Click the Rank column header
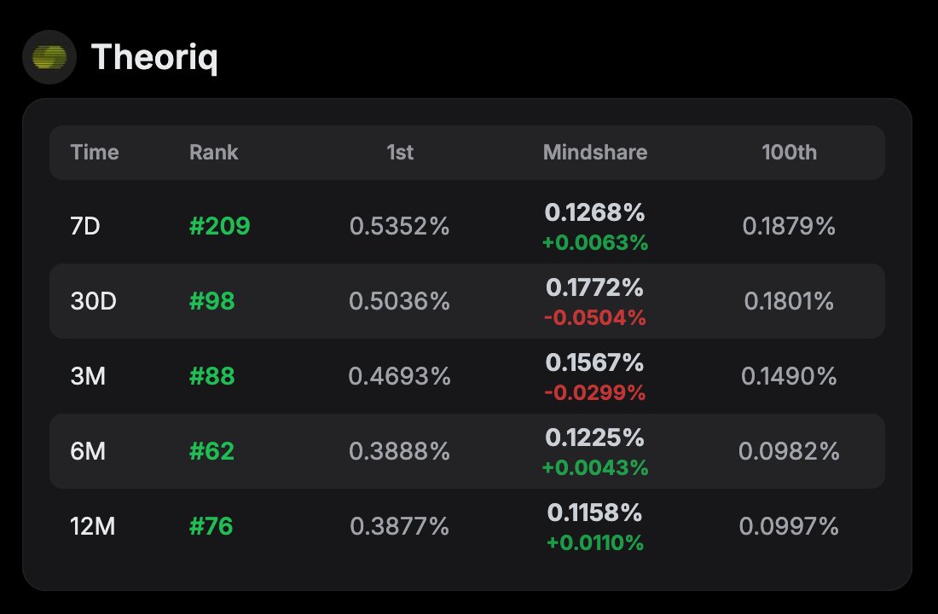This screenshot has width=938, height=614. 213,152
